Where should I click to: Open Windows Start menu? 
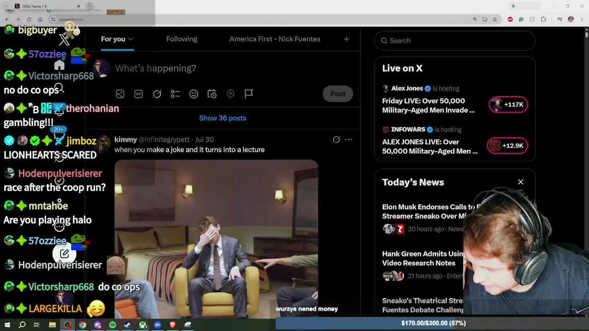(x=7, y=325)
